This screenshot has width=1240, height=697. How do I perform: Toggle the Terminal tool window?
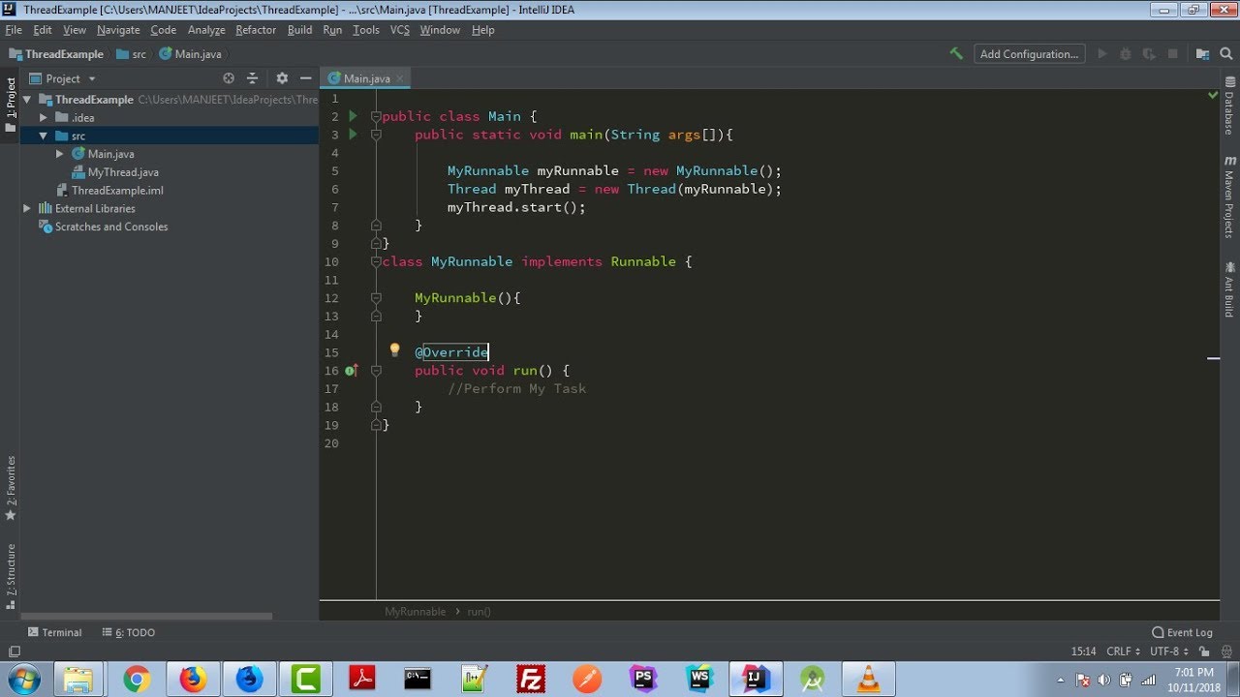pos(54,632)
